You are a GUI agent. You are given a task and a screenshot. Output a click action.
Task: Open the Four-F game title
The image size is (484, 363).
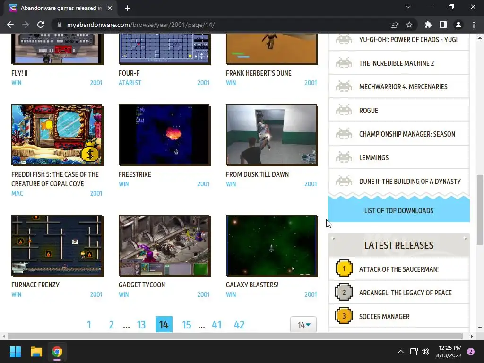129,73
